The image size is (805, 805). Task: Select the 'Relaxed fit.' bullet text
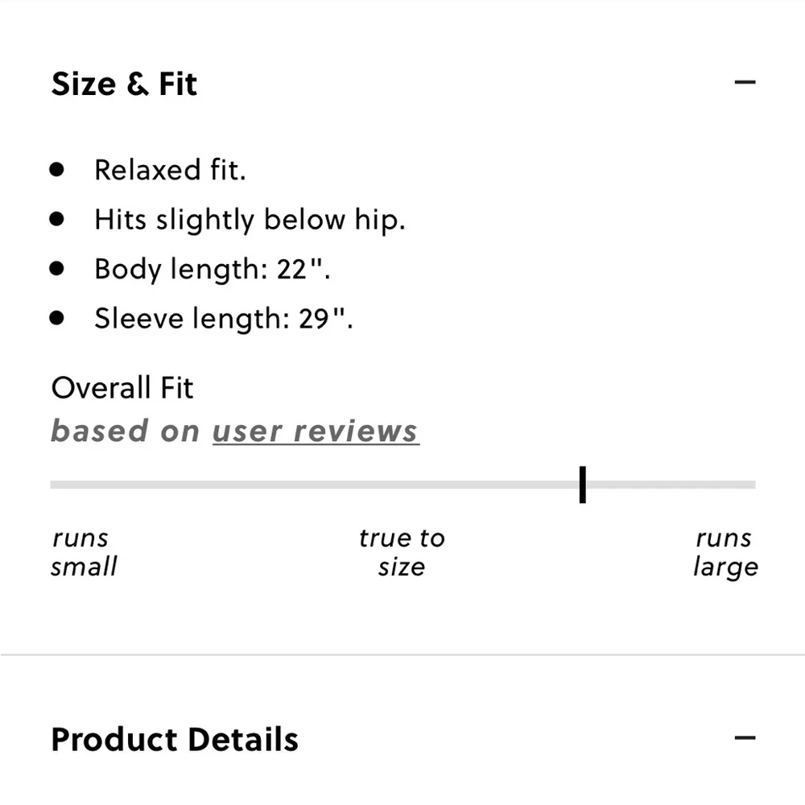point(170,170)
